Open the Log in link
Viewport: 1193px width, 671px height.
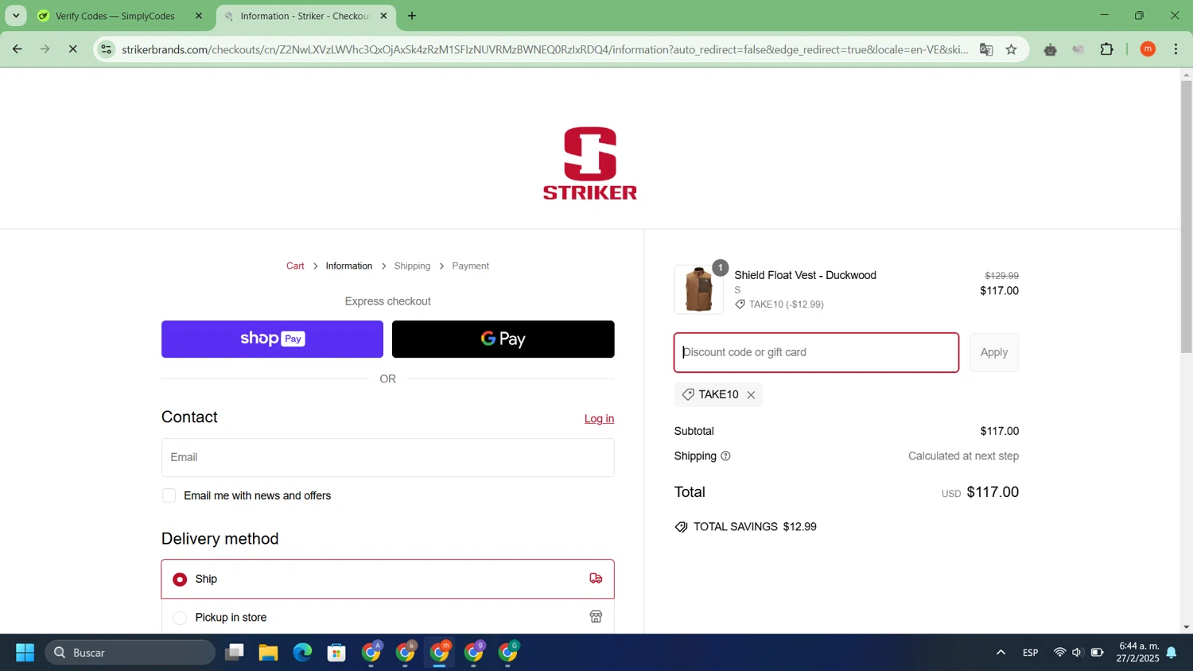(599, 418)
